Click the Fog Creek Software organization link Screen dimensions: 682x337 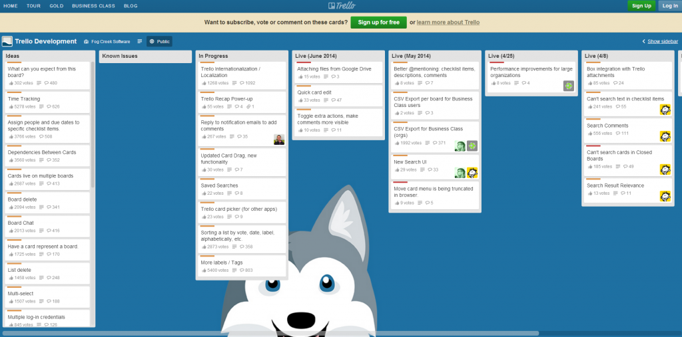(x=108, y=41)
